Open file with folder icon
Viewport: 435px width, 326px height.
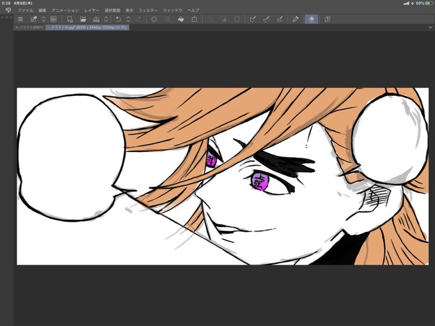pyautogui.click(x=83, y=19)
